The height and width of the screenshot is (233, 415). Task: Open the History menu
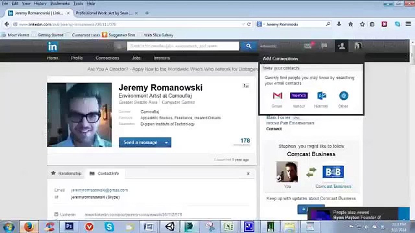point(40,3)
